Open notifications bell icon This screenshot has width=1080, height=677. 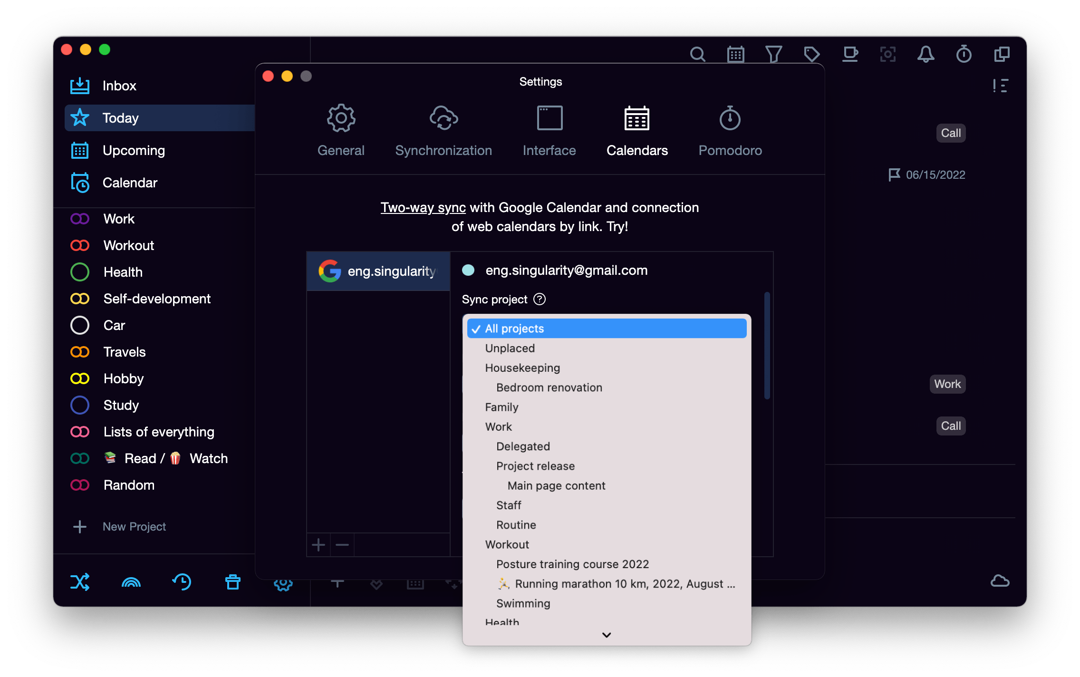(x=926, y=54)
